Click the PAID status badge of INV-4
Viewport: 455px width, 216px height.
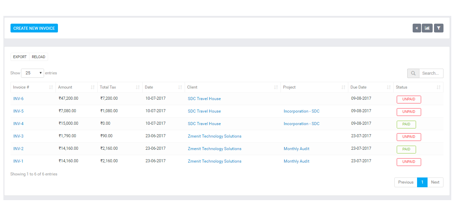406,124
